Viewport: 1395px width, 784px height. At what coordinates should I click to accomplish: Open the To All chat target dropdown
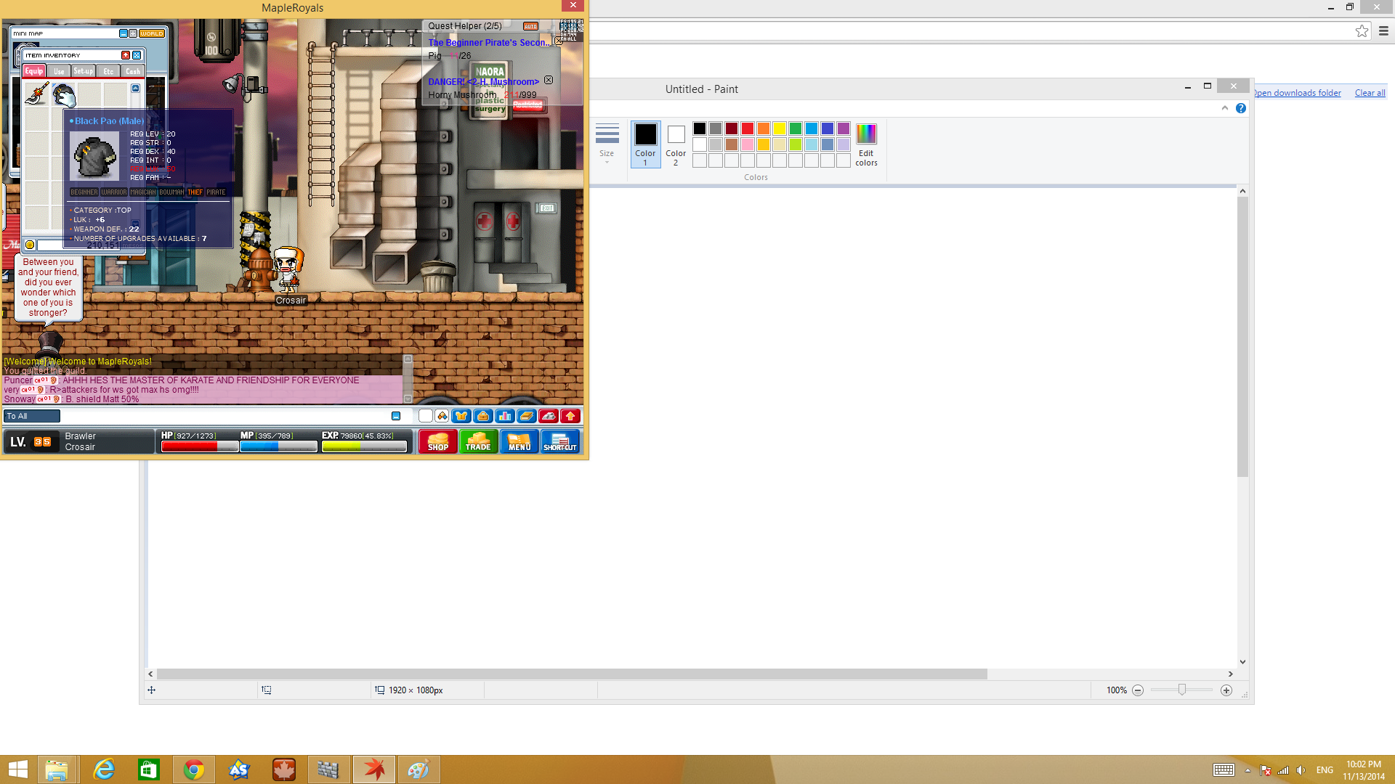click(31, 416)
